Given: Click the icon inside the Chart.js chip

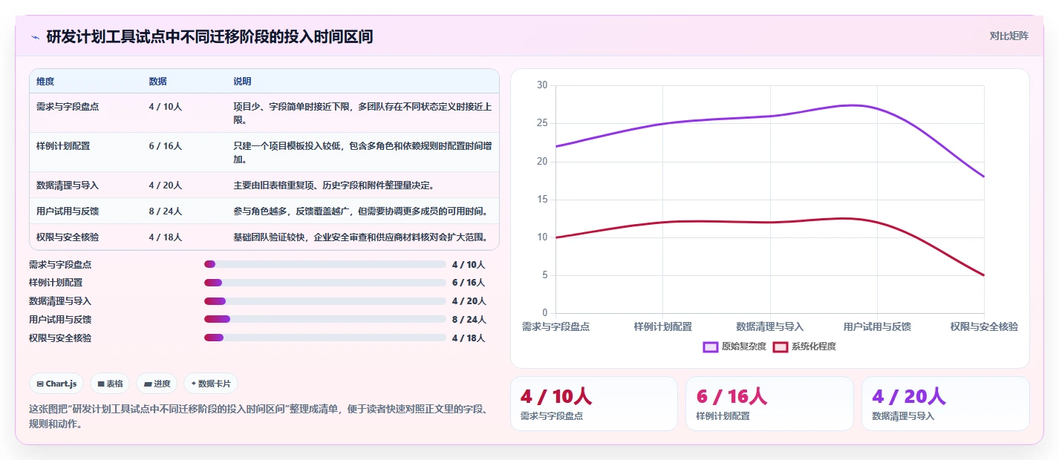Looking at the screenshot, I should [x=40, y=384].
